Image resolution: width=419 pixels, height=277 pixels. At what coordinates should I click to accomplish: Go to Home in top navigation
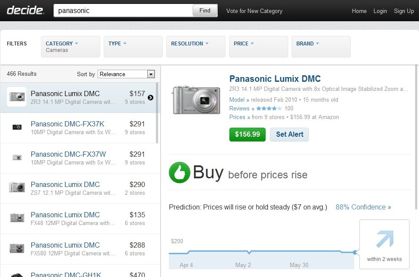click(359, 11)
